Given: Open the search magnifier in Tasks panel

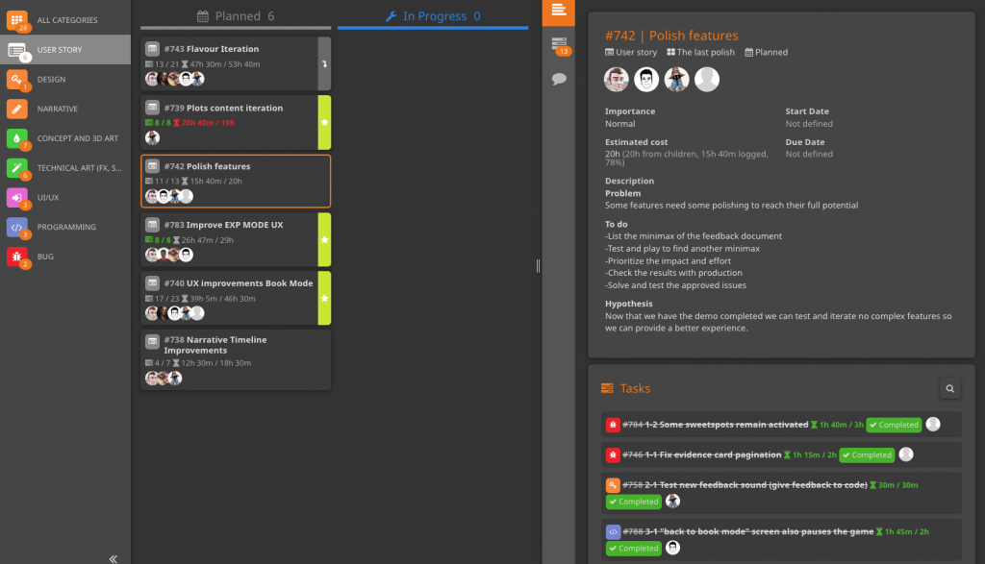Looking at the screenshot, I should (x=949, y=387).
